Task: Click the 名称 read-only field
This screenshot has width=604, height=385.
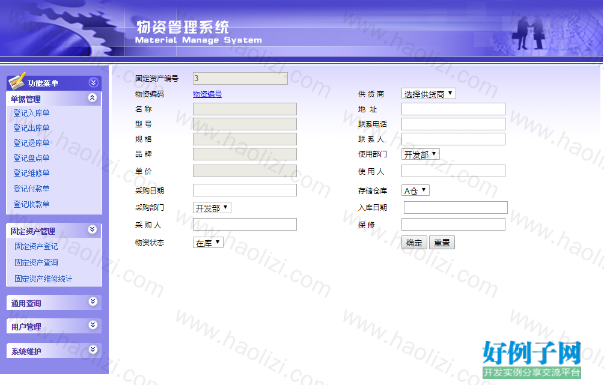Action: point(245,109)
